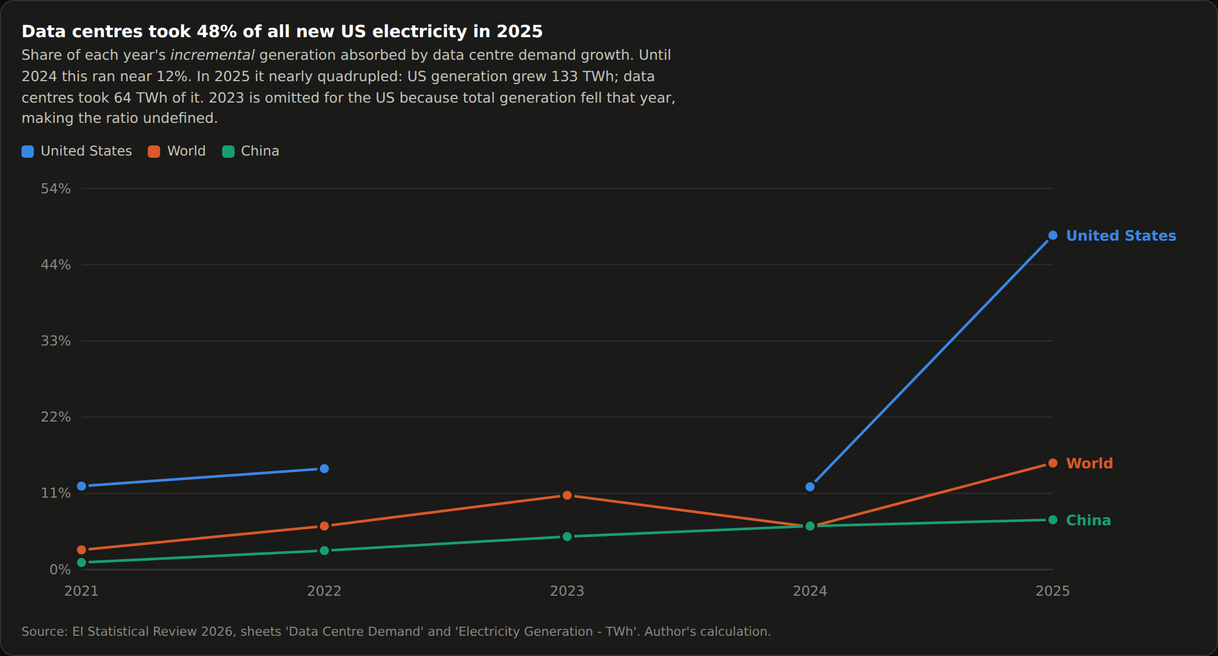This screenshot has width=1218, height=656.
Task: Click the United States 2022 data point
Action: click(x=324, y=469)
